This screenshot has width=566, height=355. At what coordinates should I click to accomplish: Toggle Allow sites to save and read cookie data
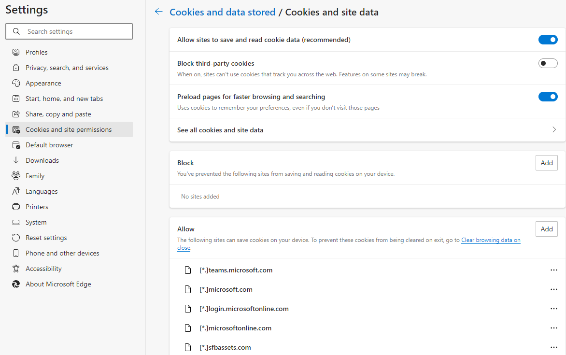(548, 40)
